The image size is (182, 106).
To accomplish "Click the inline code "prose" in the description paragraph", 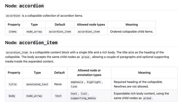I will (x=85, y=57).
